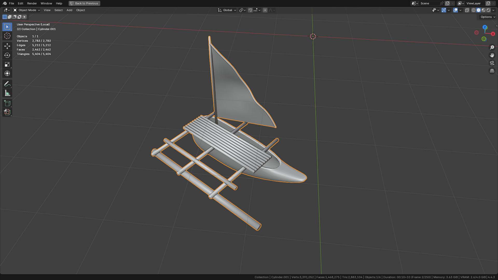Activate the Annotate pencil tool
The image size is (498, 280).
(7, 84)
